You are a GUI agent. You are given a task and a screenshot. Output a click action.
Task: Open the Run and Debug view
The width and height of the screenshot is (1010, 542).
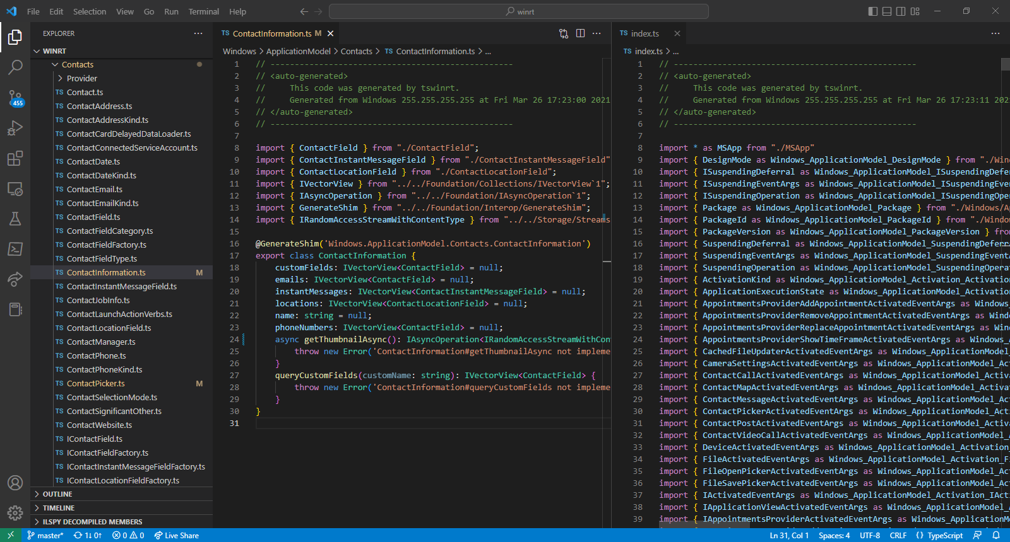pos(15,128)
